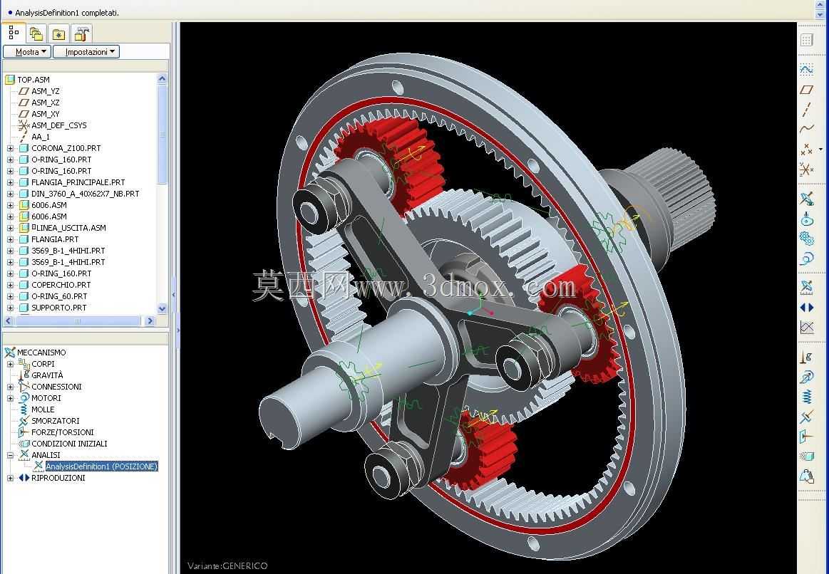The width and height of the screenshot is (829, 574).
Task: Open the Connections tab with hammer icon
Action: point(81,34)
